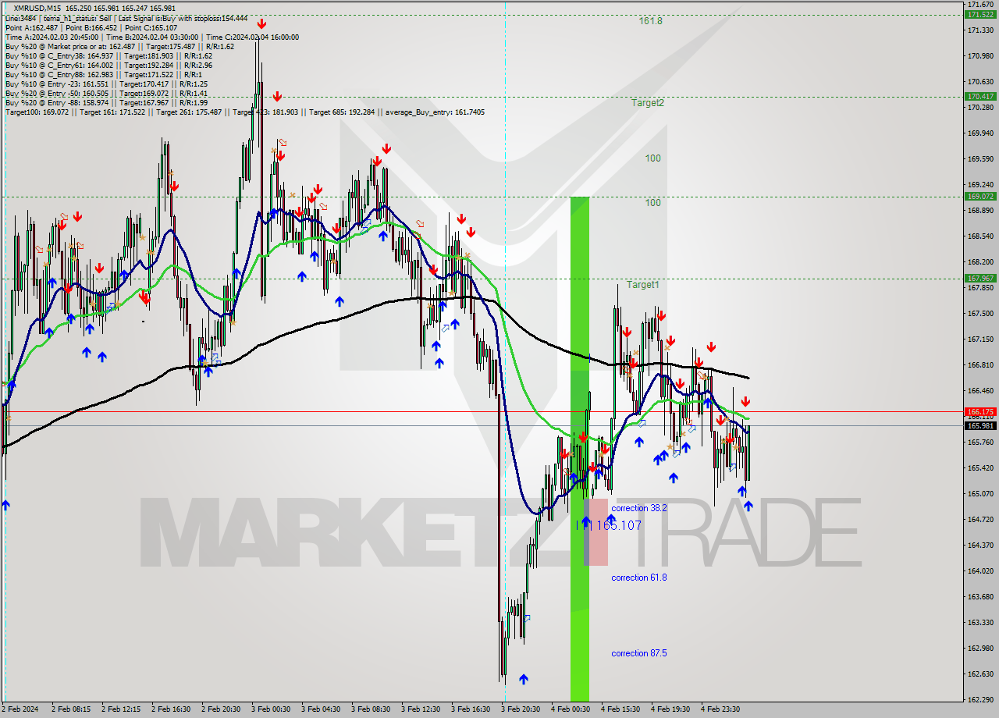Click the green '161.8' Fibonacci label
The width and height of the screenshot is (999, 718).
click(x=650, y=21)
